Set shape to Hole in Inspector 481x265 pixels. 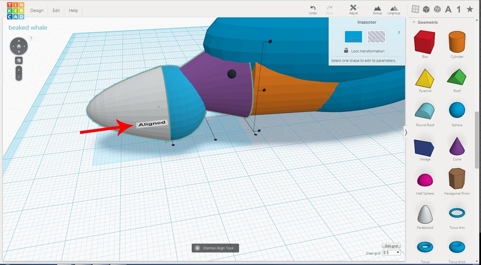[x=376, y=37]
